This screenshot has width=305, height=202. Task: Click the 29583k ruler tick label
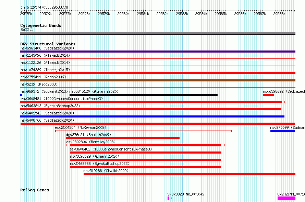182,14
